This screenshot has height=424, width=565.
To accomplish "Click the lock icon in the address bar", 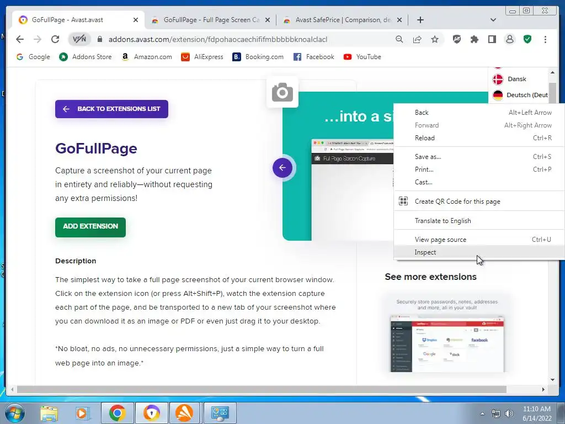I will click(100, 39).
